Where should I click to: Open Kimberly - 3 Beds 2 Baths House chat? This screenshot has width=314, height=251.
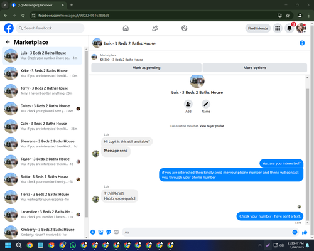42,232
